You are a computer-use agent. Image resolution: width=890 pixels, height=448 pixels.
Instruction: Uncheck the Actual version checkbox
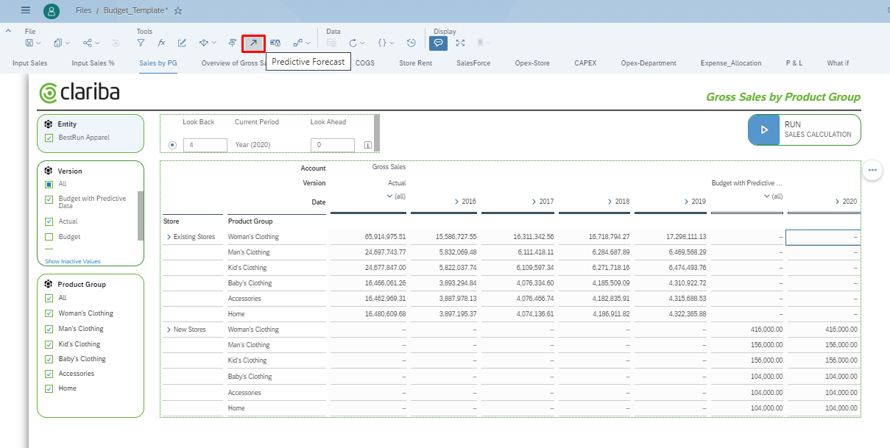tap(49, 221)
